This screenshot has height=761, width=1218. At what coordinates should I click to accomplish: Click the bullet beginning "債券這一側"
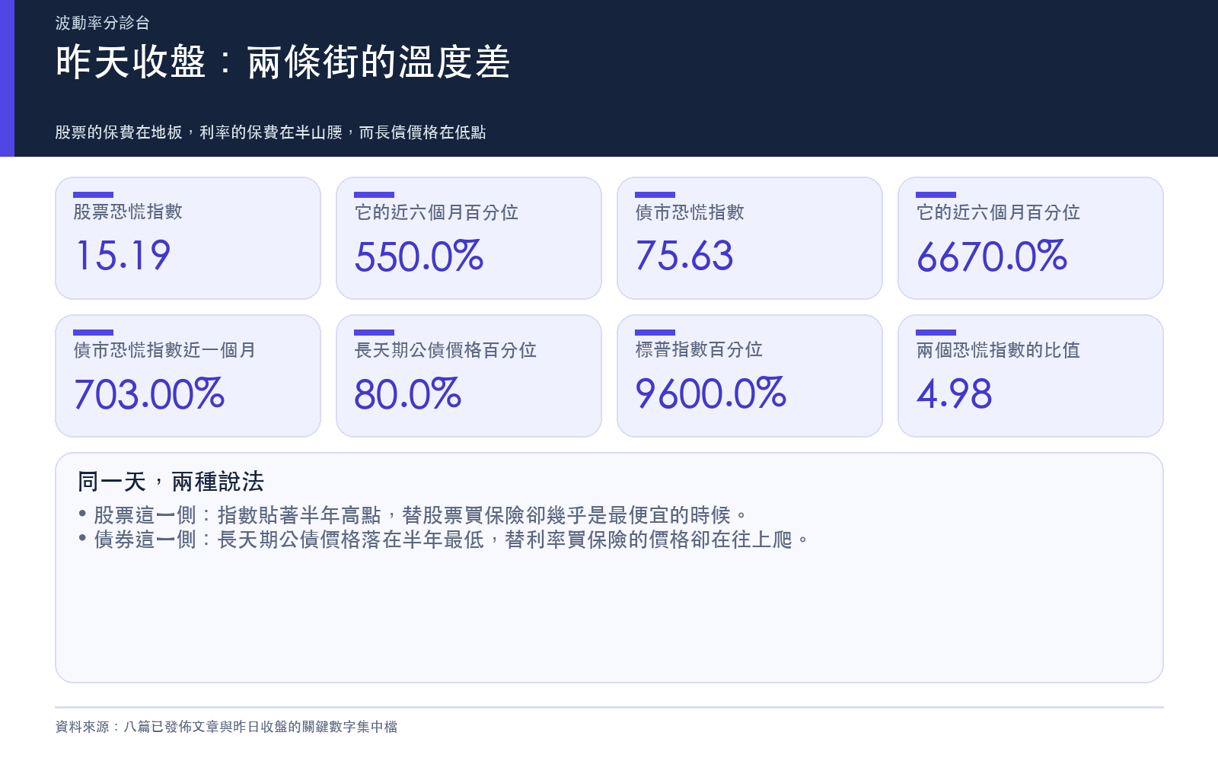click(x=443, y=540)
